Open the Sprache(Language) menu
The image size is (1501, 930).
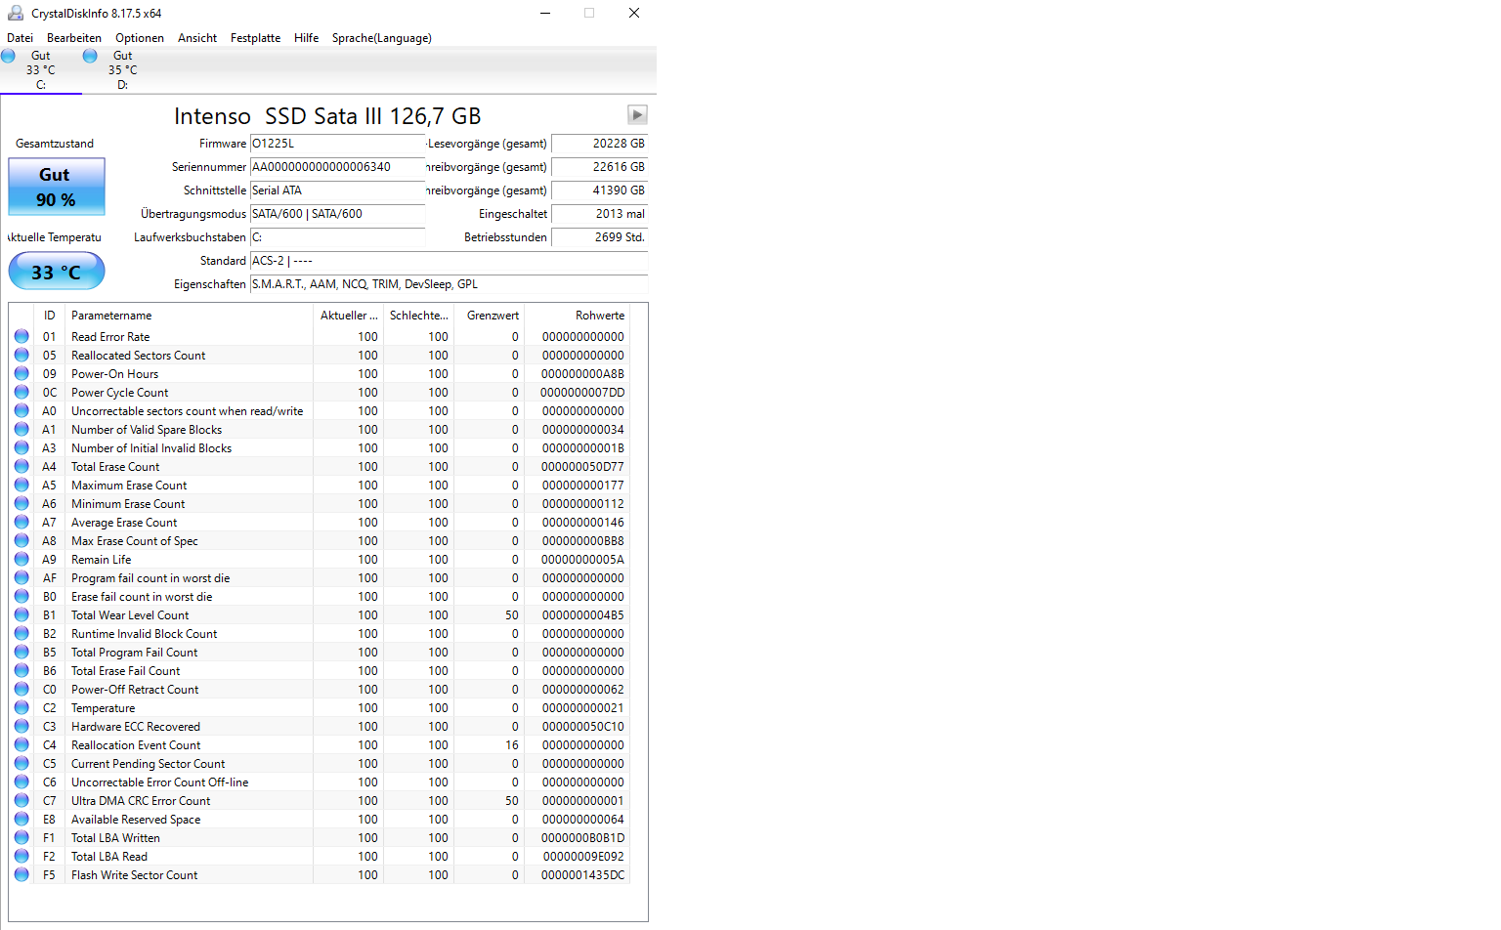point(382,38)
